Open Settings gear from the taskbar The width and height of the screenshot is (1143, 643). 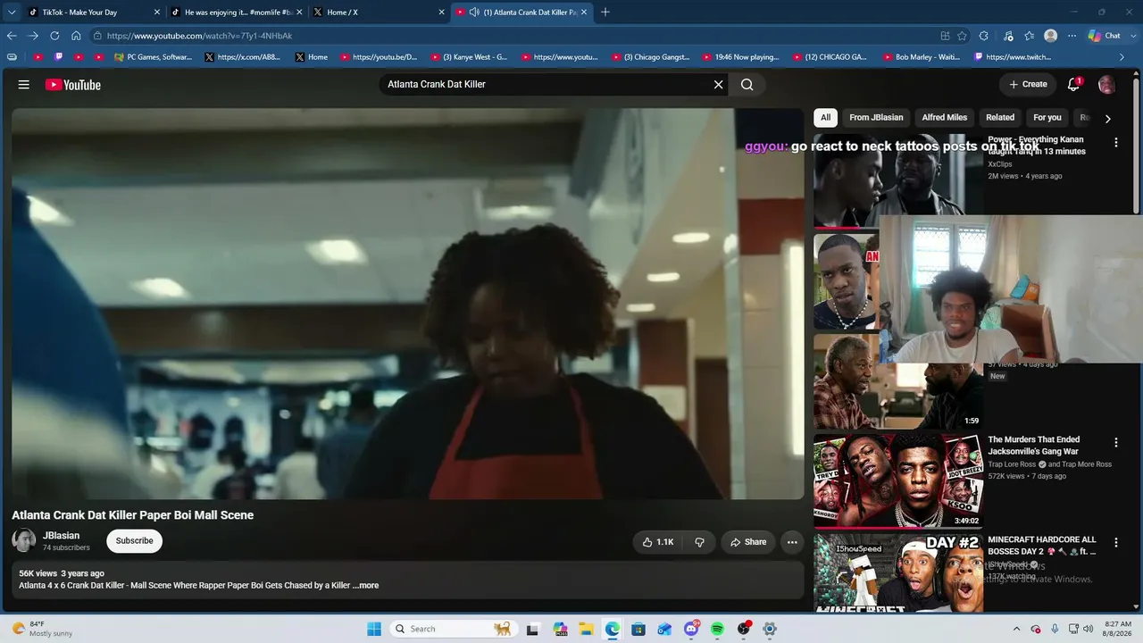(770, 629)
